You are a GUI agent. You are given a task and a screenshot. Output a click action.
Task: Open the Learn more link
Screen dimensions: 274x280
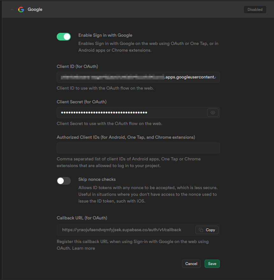[x=83, y=248]
